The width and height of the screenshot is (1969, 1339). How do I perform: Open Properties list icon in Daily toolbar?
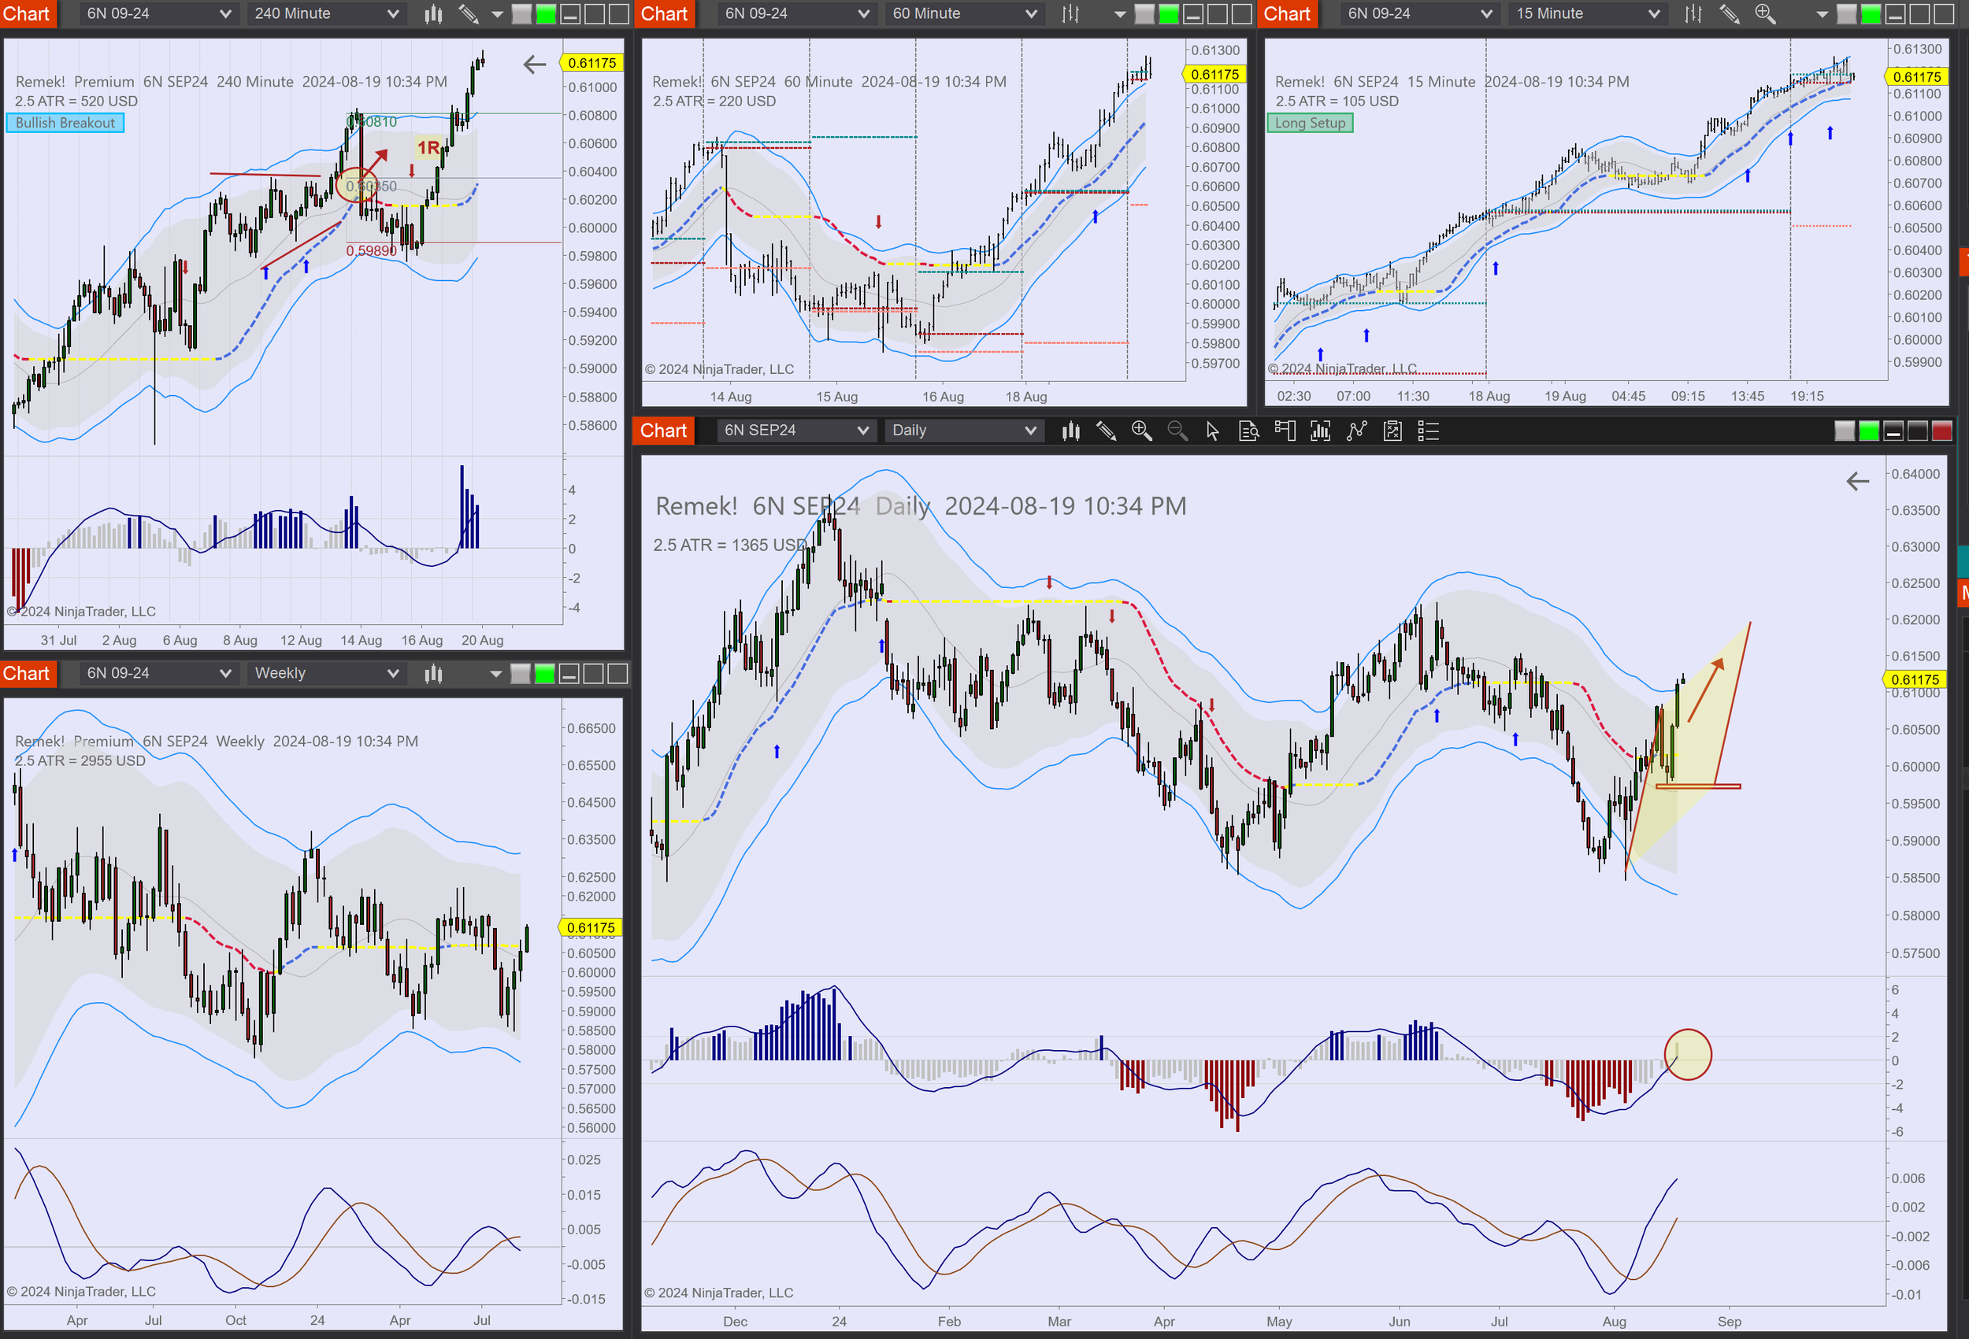click(x=1429, y=431)
